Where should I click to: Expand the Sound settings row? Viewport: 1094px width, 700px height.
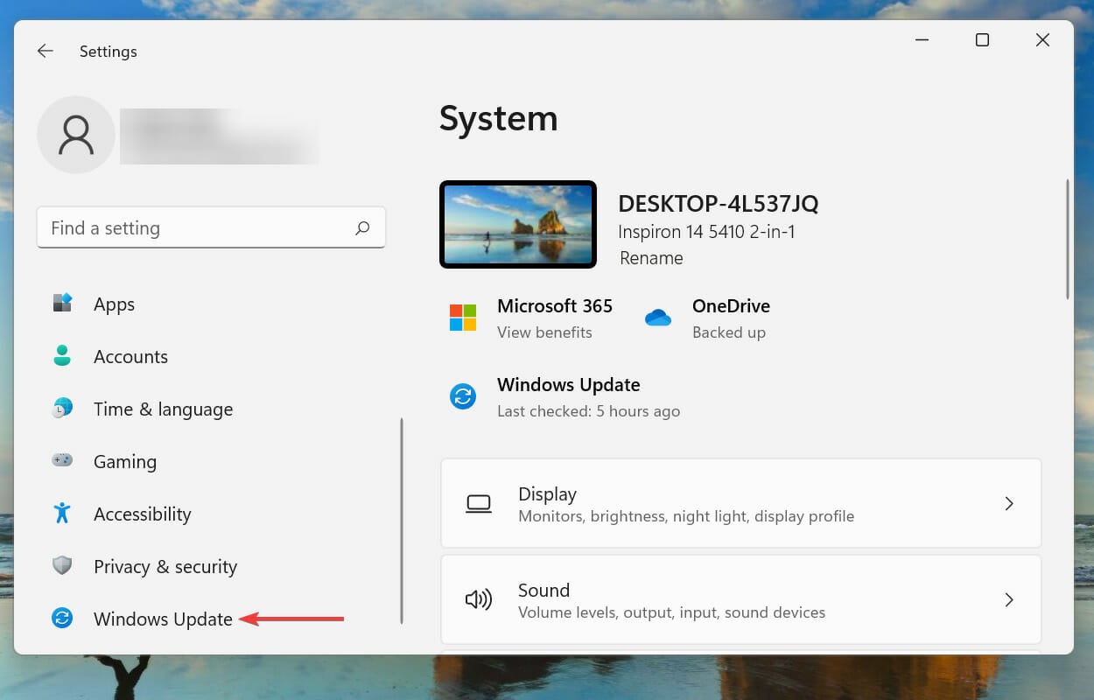[x=740, y=599]
